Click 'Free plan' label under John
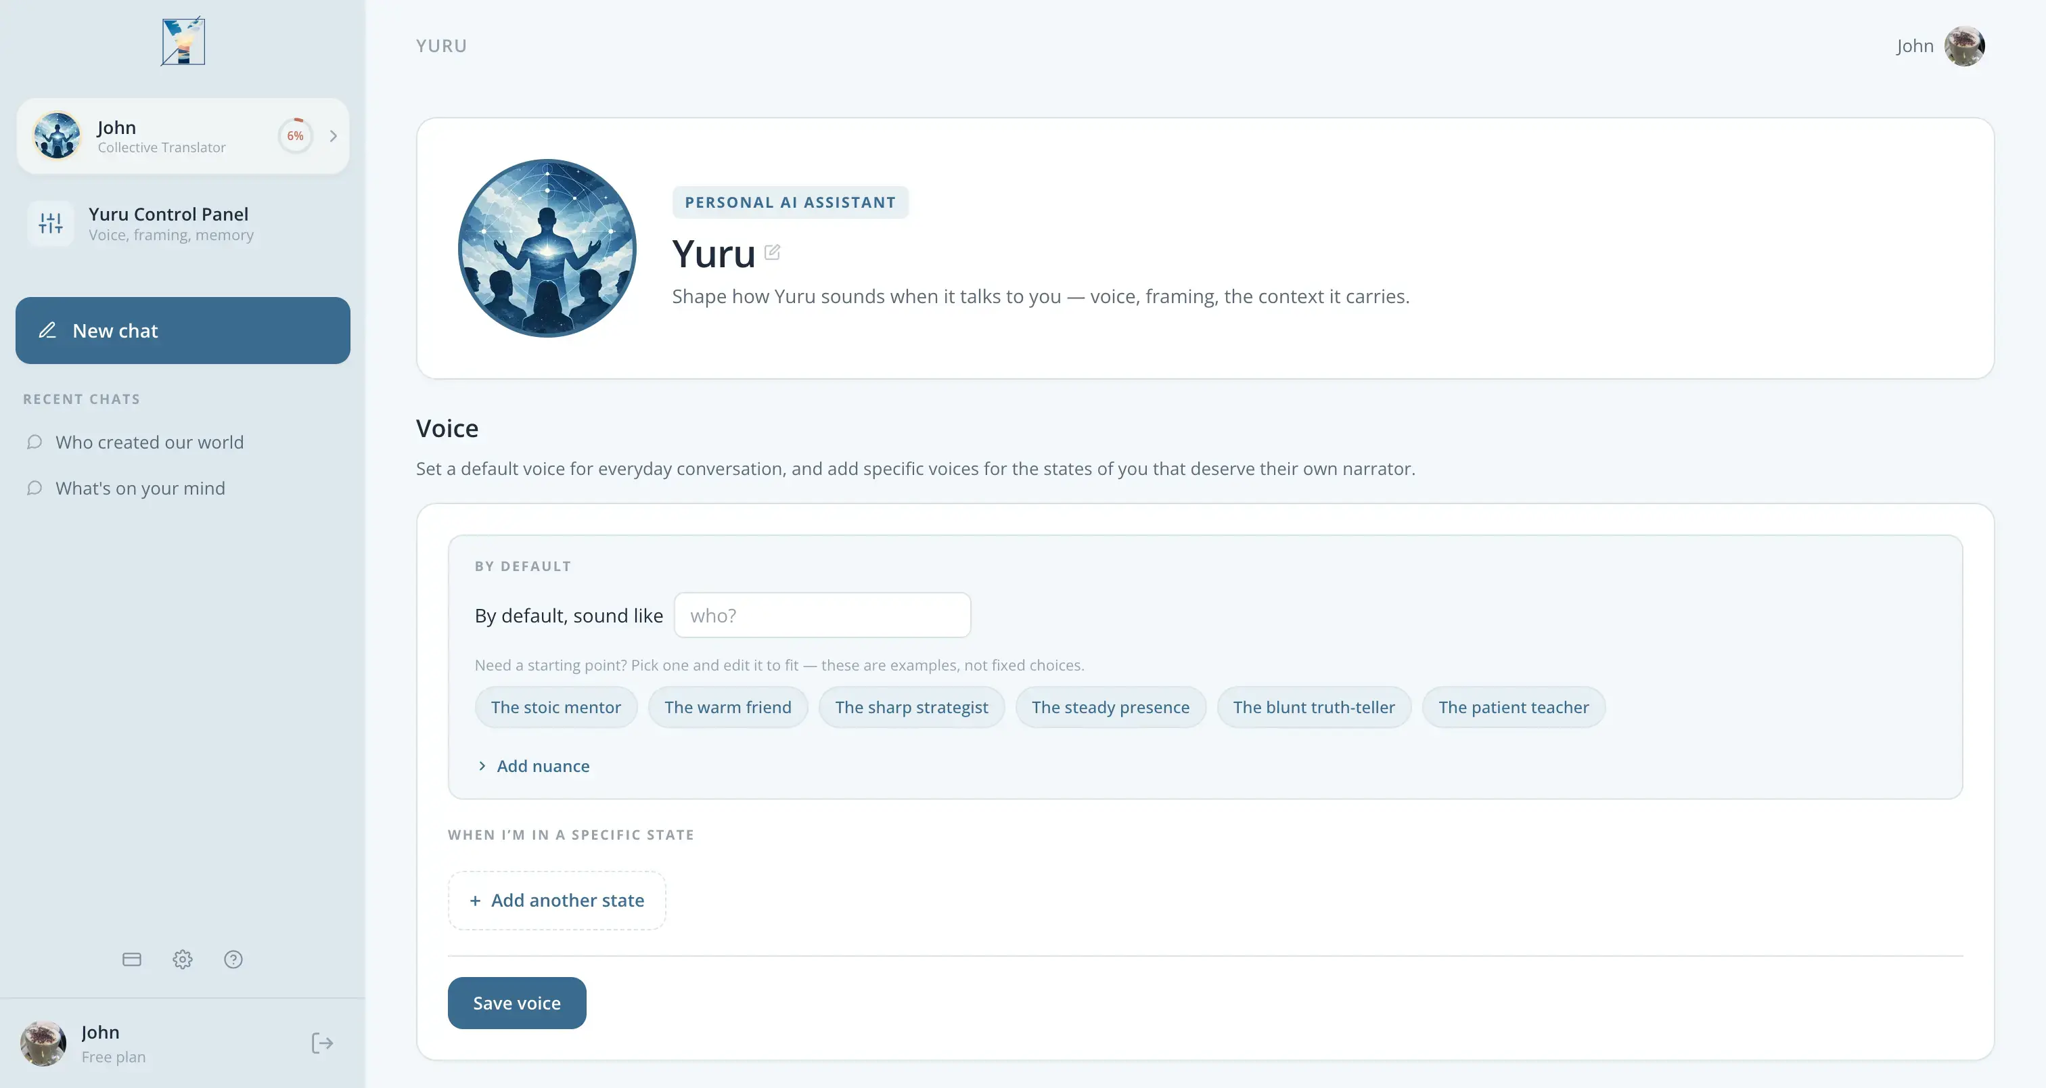The image size is (2046, 1088). [x=114, y=1057]
